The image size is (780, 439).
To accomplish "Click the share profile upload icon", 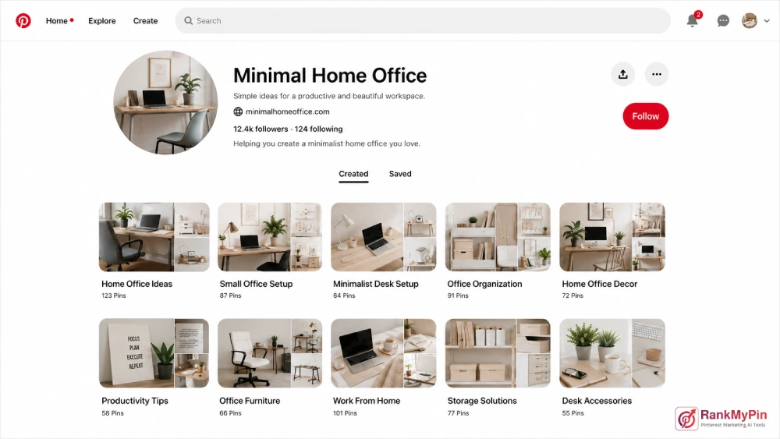I will [622, 75].
